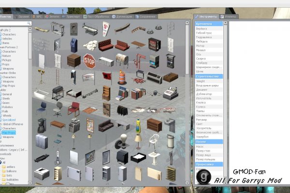Choose the black barbecue grill prop

tap(58, 93)
